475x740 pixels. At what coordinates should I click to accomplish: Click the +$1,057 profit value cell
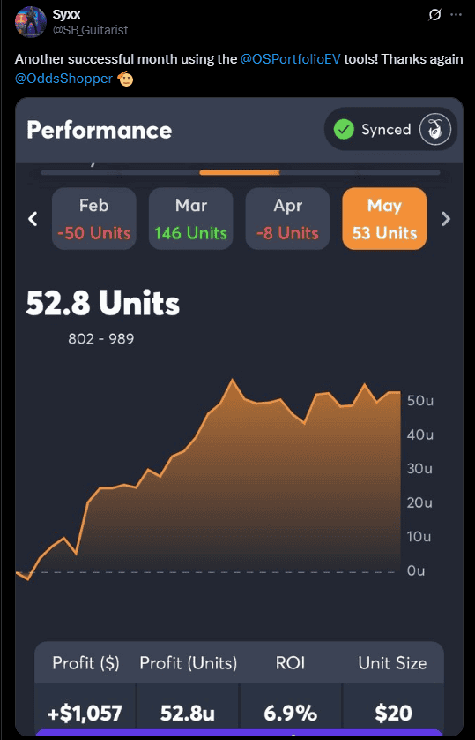85,713
